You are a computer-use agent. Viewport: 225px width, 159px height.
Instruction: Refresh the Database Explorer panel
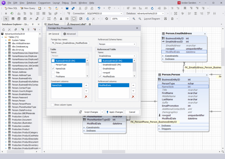point(4,30)
